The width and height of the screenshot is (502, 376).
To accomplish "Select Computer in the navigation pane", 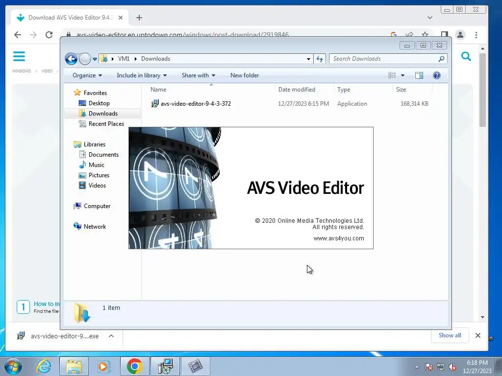I will [97, 206].
